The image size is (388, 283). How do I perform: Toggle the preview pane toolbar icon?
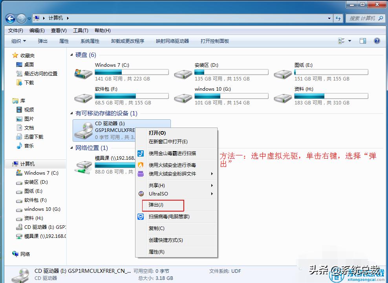pyautogui.click(x=362, y=40)
